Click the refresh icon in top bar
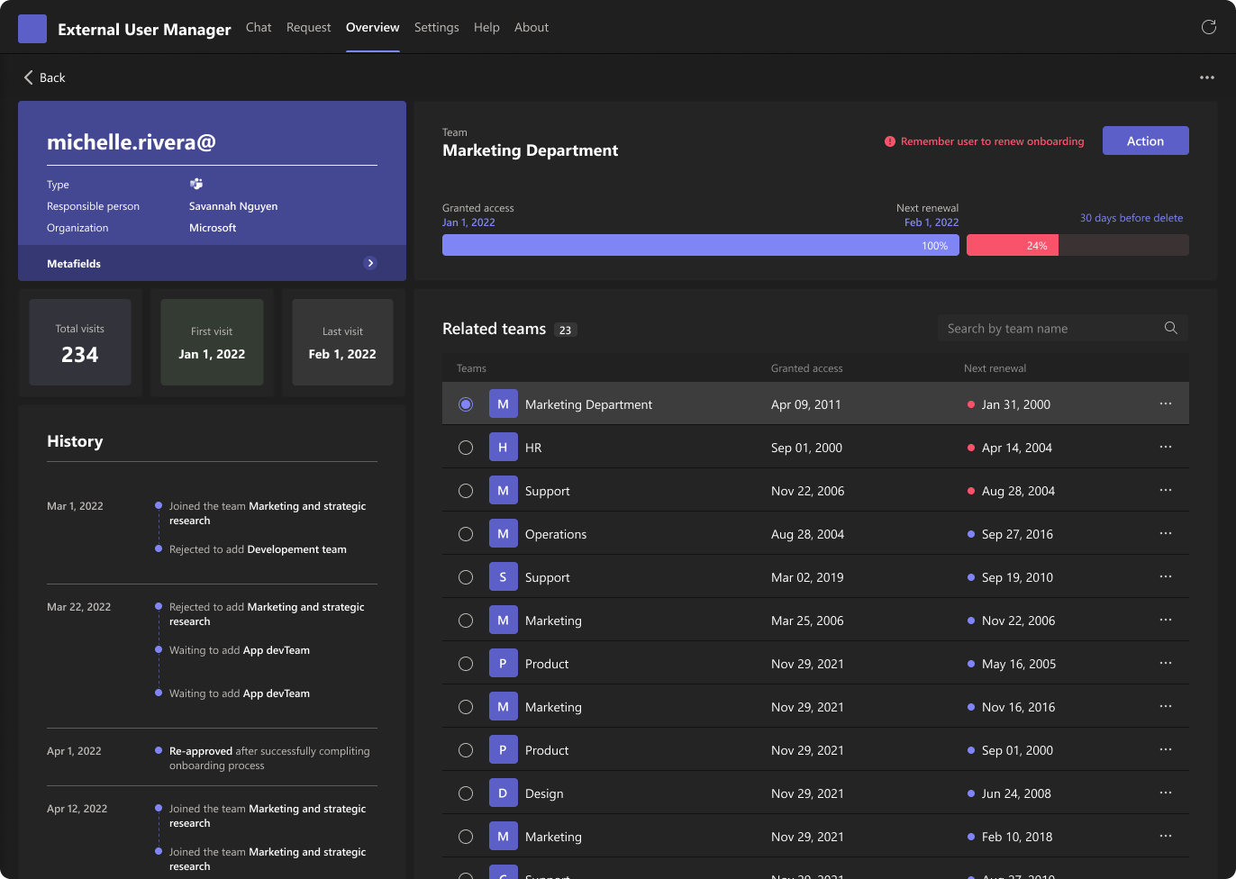 (1208, 27)
